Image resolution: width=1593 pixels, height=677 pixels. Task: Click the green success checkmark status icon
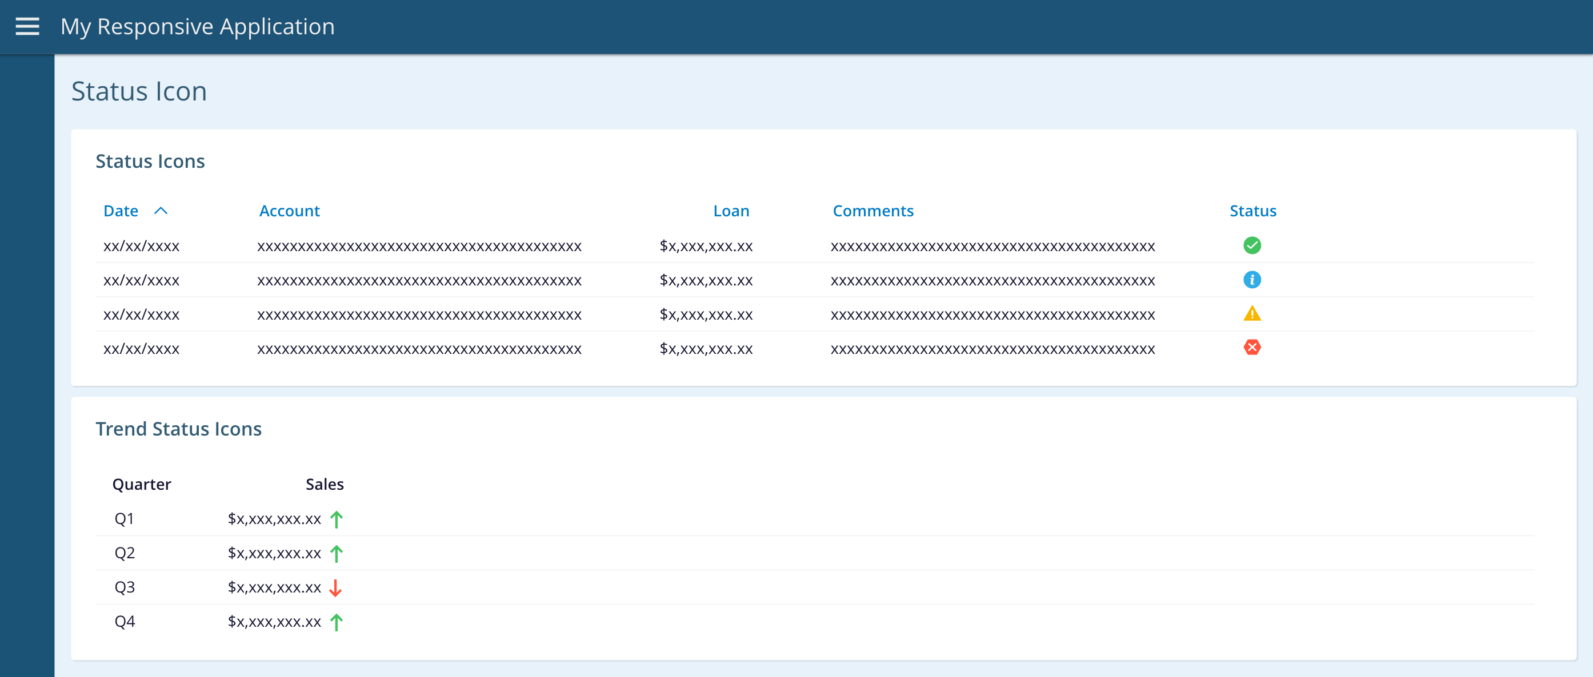coord(1252,245)
